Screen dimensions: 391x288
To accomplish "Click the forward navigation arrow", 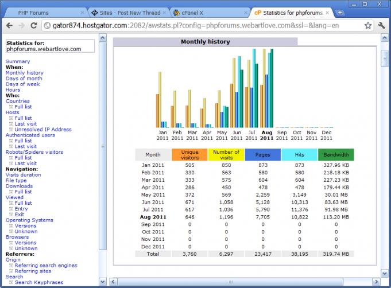I will 21,25.
